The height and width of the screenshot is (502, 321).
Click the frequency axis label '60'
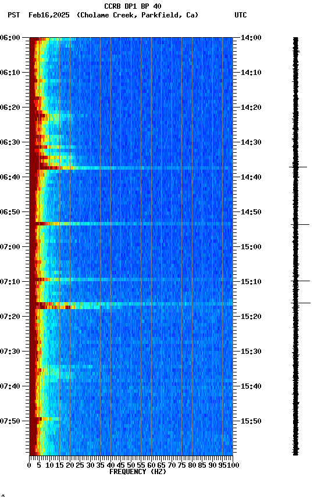(151, 465)
